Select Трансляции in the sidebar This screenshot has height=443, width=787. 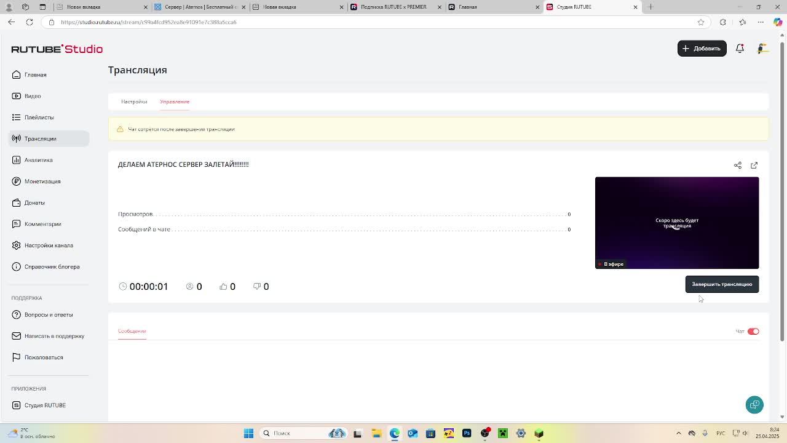(x=49, y=138)
